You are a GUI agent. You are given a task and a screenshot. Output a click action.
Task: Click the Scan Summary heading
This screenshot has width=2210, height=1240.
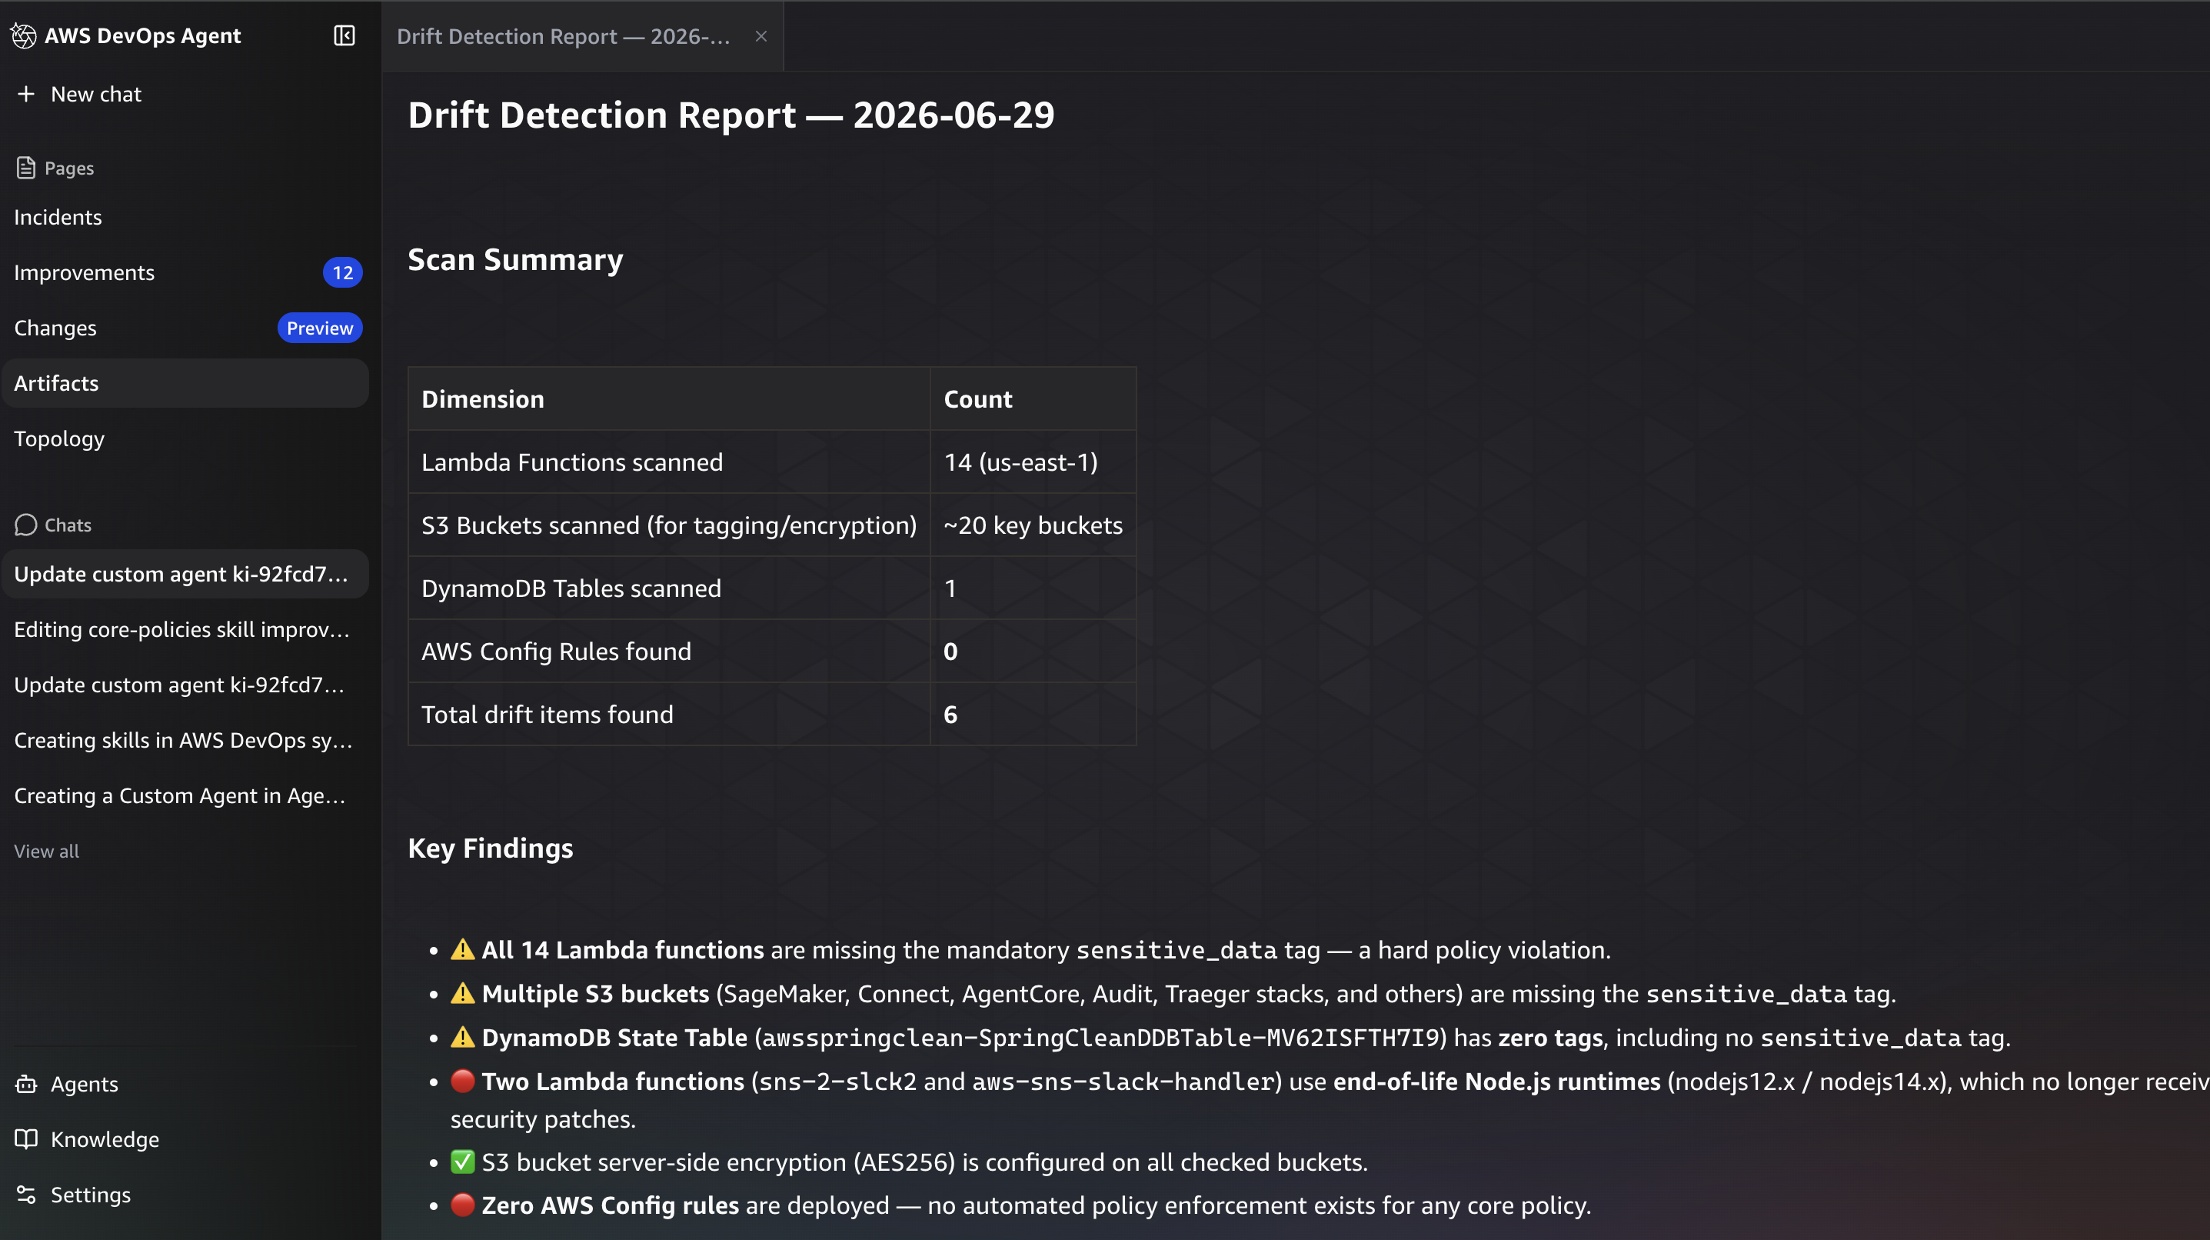(x=516, y=259)
